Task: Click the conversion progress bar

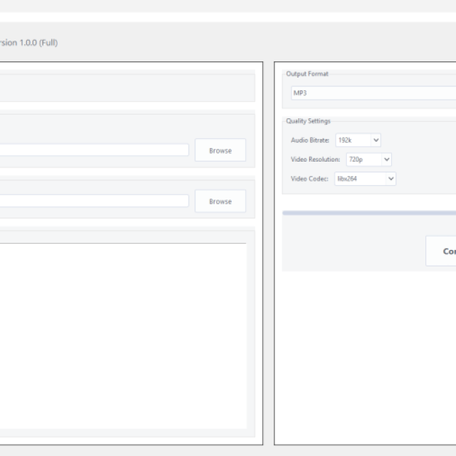Action: [369, 212]
